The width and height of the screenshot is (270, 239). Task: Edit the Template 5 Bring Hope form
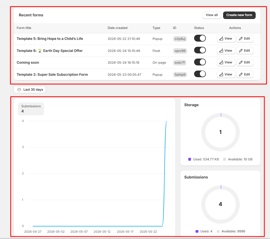[x=245, y=39]
